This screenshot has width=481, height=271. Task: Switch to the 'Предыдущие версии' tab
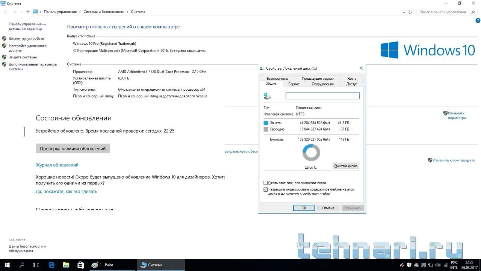(x=318, y=79)
